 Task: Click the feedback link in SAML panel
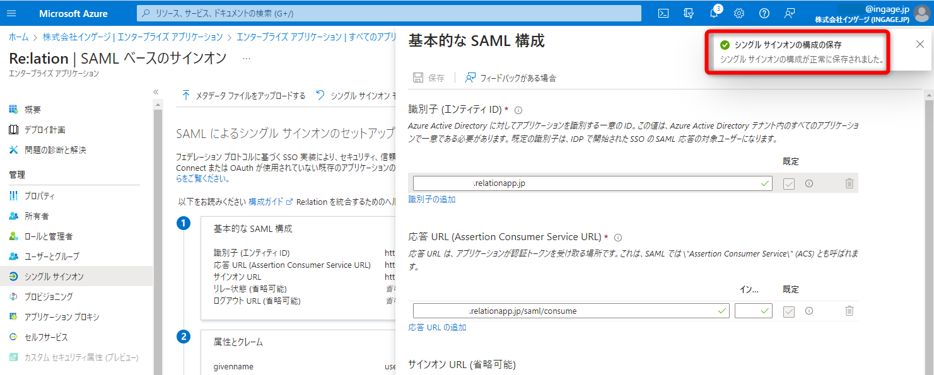click(x=511, y=78)
